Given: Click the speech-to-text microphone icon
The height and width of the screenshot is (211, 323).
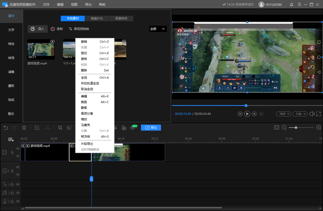Looking at the screenshot, I should 124,128.
